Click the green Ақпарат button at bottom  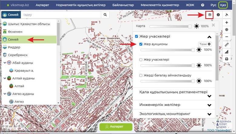pos(116,127)
